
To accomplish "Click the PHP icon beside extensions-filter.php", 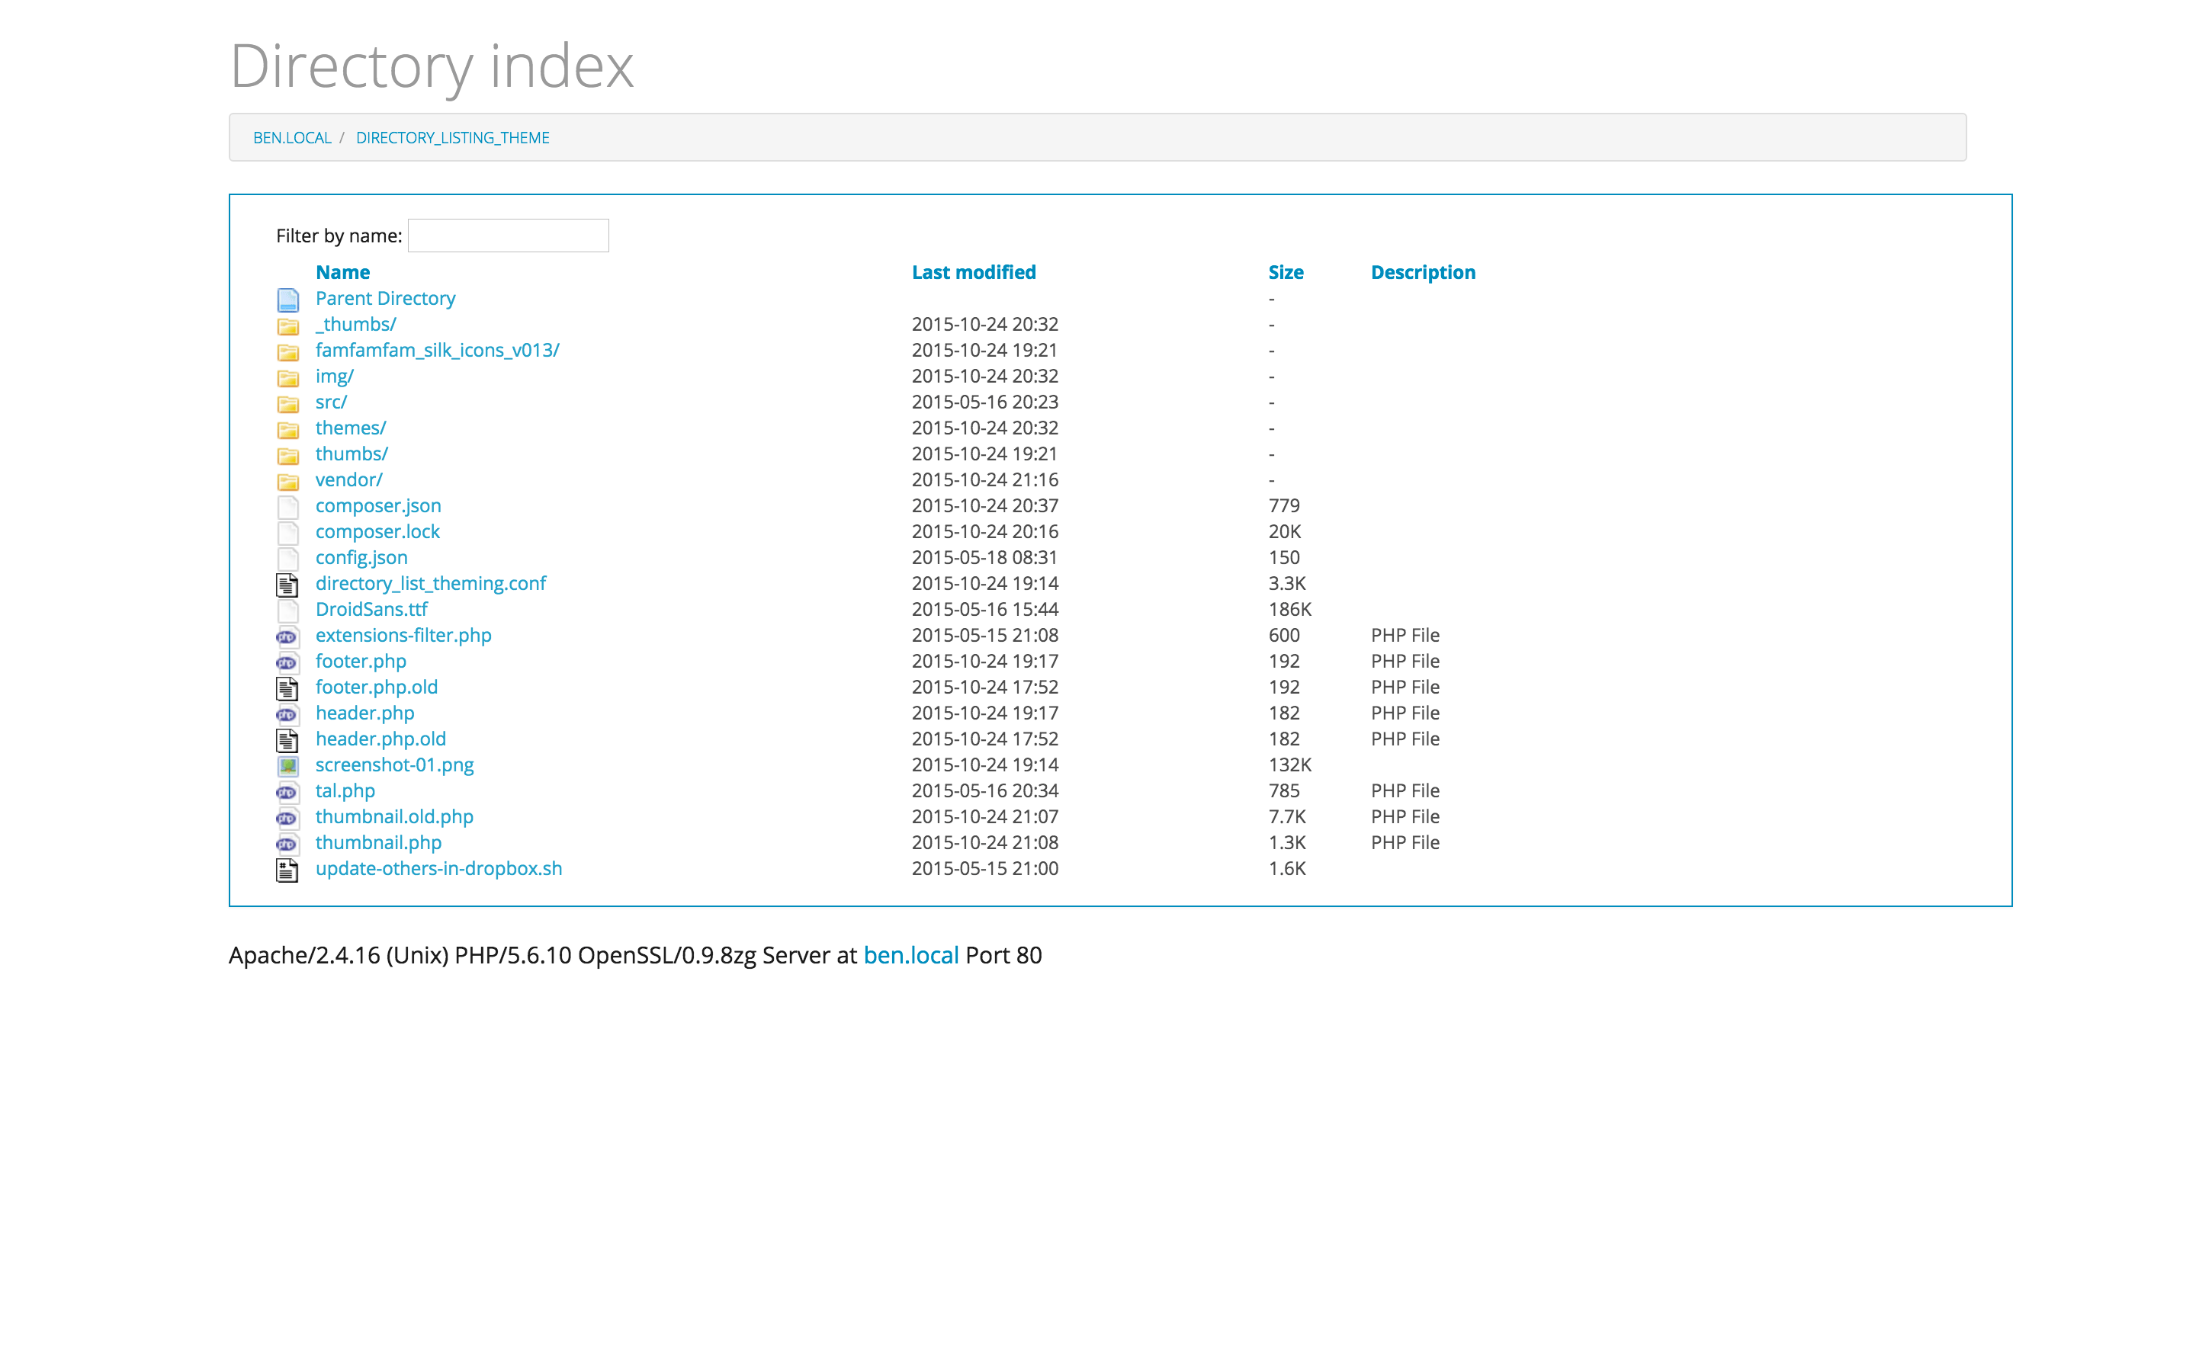I will point(287,636).
